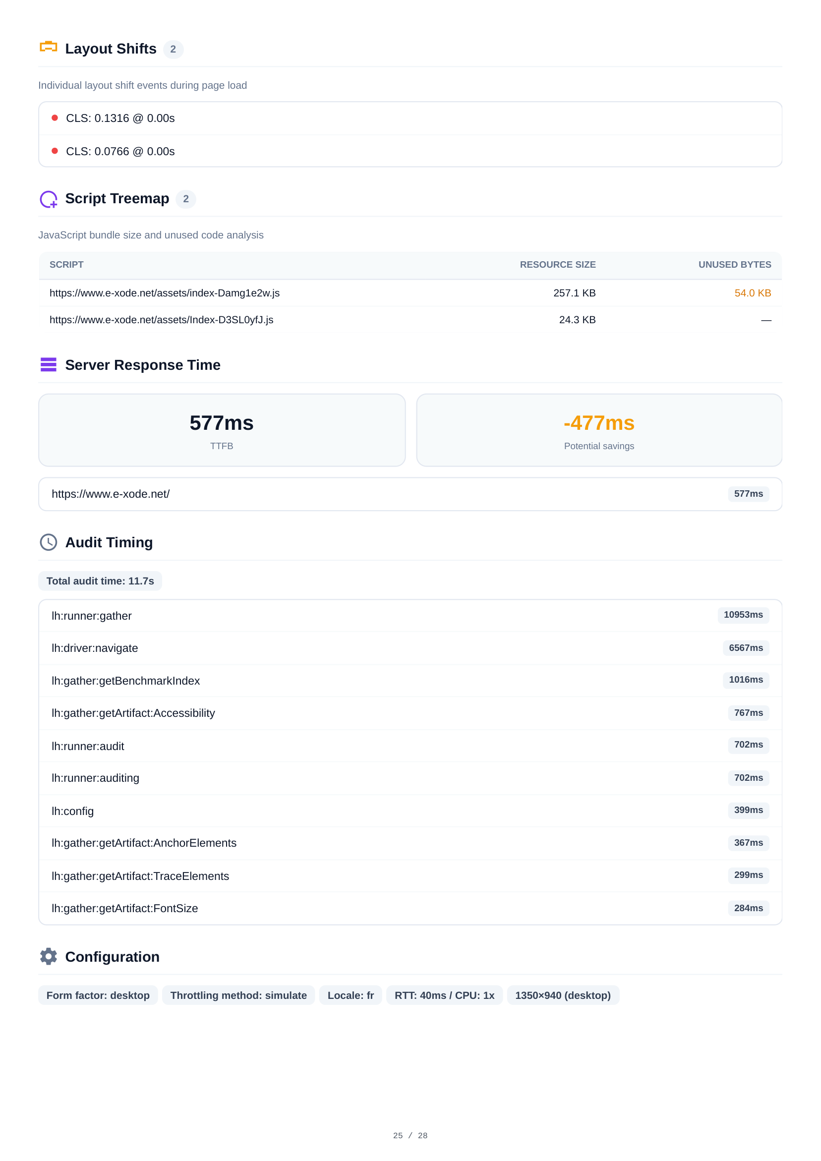821x1161 pixels.
Task: Click the Audit Timing clock icon
Action: coord(48,542)
